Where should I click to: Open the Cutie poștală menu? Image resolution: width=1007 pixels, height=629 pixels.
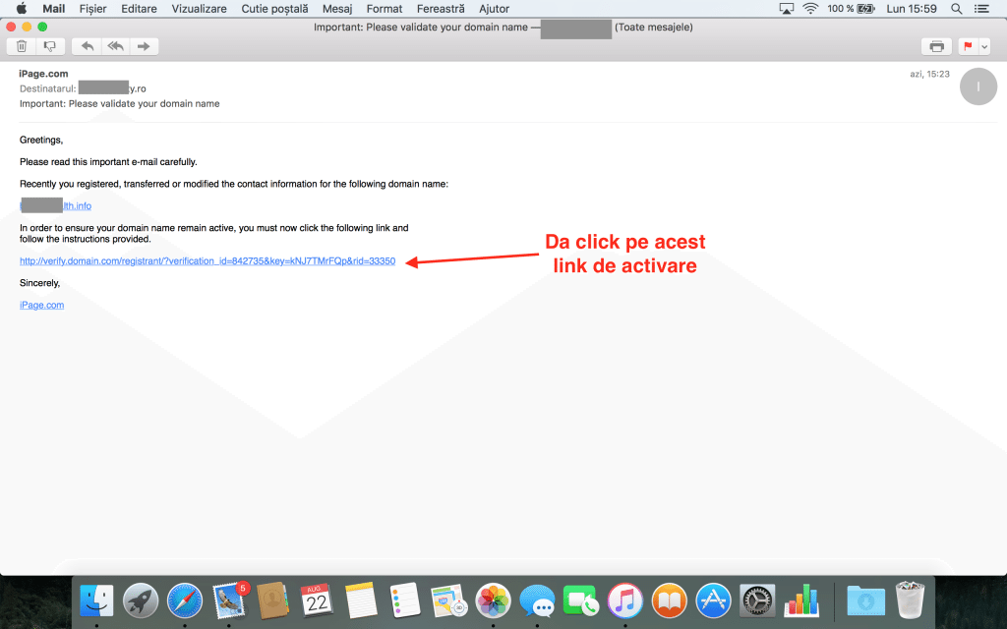(x=274, y=8)
